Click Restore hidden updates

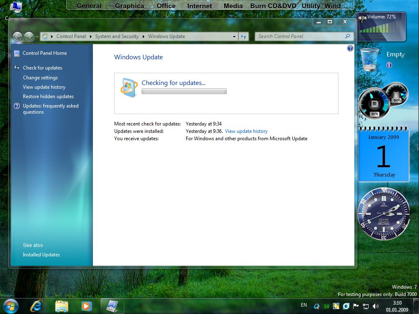point(48,96)
